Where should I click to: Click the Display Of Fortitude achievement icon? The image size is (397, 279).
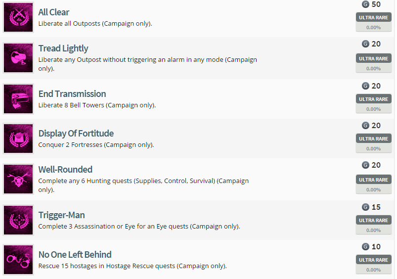[x=18, y=139]
